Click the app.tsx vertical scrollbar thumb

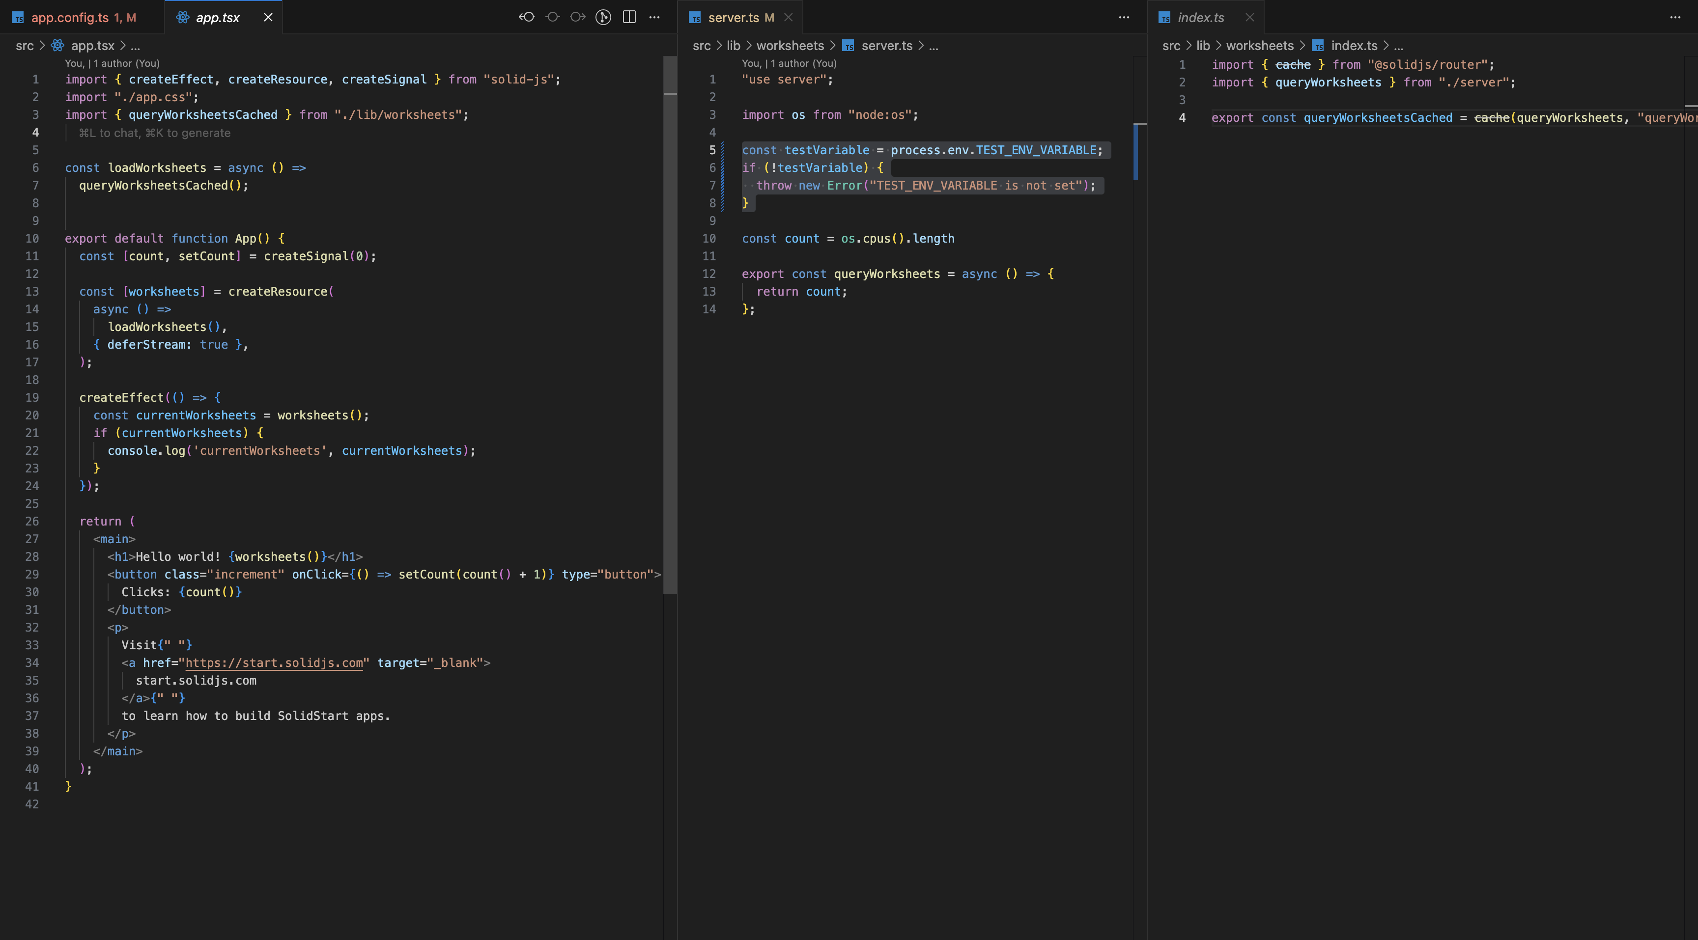[x=670, y=326]
